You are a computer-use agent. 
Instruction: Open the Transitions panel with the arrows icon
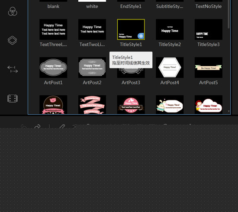(x=13, y=69)
